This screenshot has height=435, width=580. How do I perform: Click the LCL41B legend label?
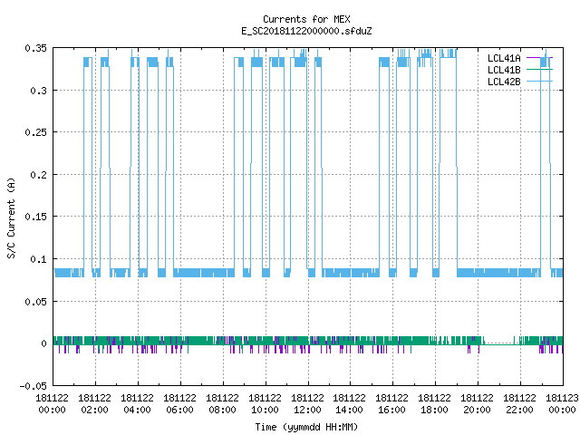click(x=504, y=70)
